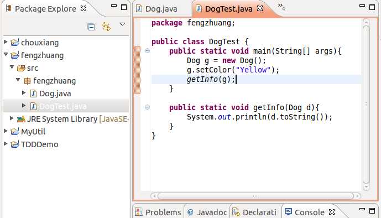Fold the main method in editor
This screenshot has width=381, height=218.
point(147,51)
